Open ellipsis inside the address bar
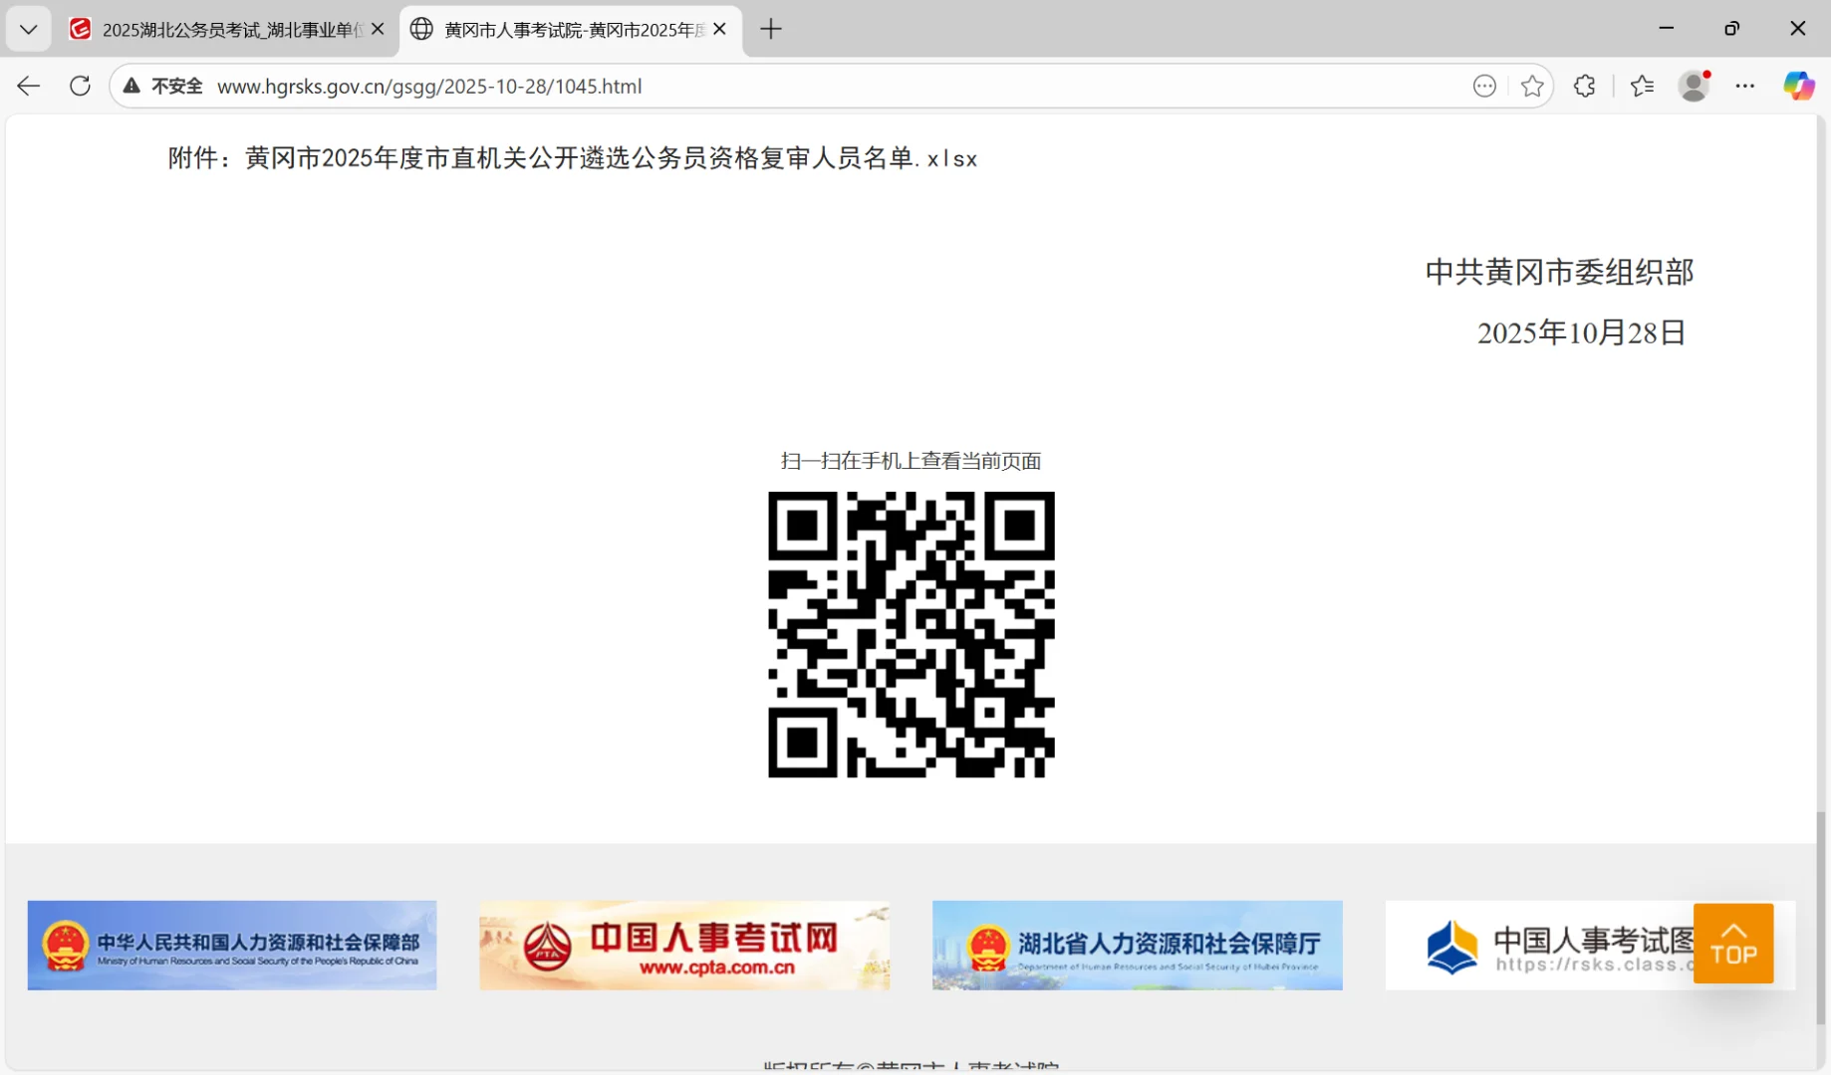This screenshot has height=1075, width=1831. coord(1484,86)
